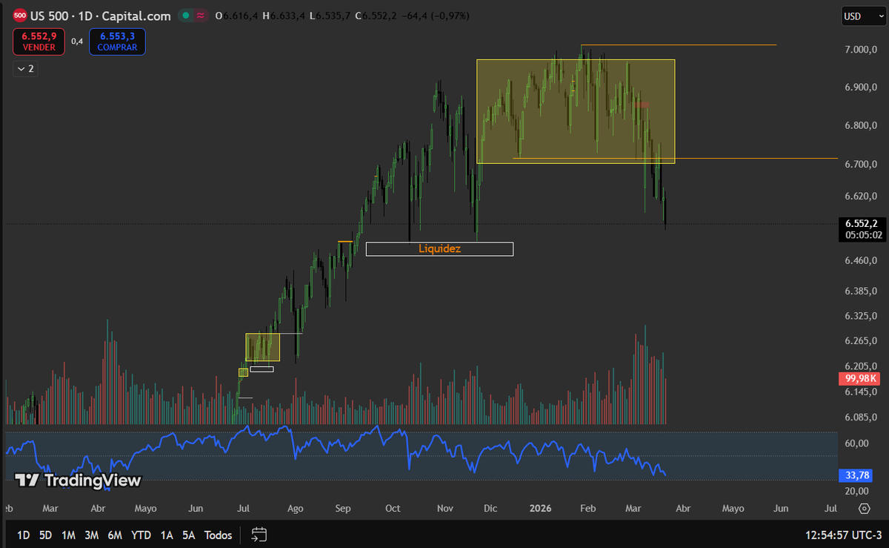Click the green market status dot
Image resolution: width=889 pixels, height=548 pixels.
[184, 16]
